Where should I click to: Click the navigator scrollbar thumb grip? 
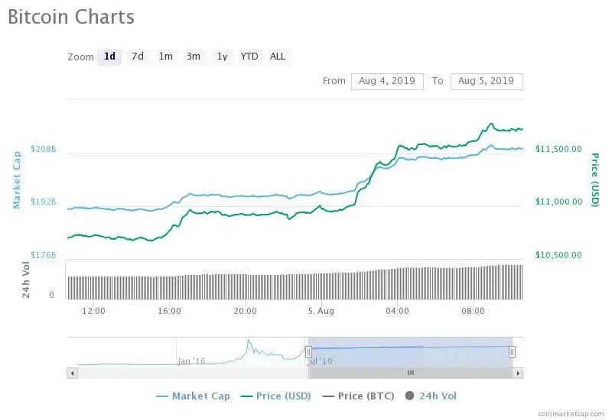click(410, 373)
